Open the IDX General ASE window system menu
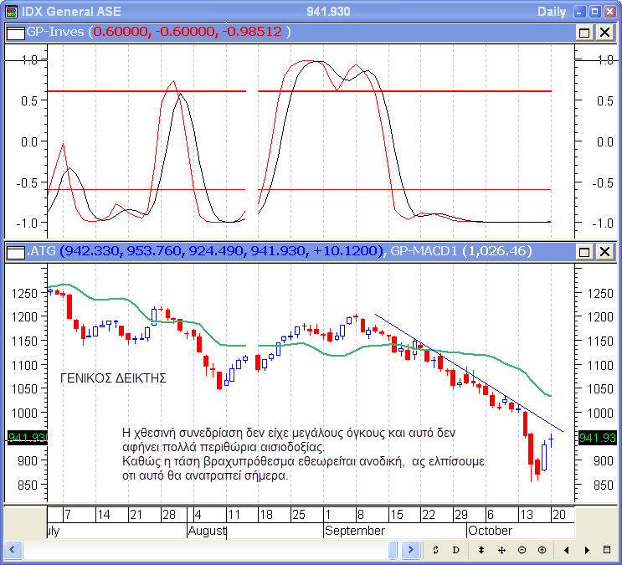 (10, 11)
